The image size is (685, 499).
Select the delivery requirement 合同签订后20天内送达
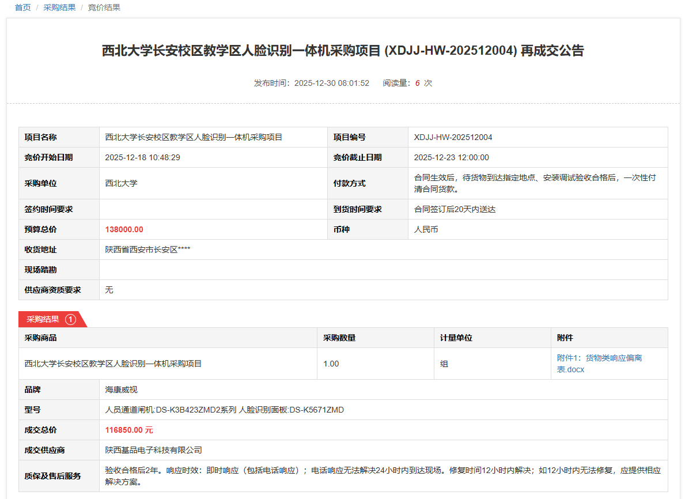(455, 209)
